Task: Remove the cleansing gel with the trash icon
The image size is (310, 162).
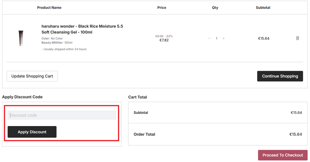Action: point(298,38)
